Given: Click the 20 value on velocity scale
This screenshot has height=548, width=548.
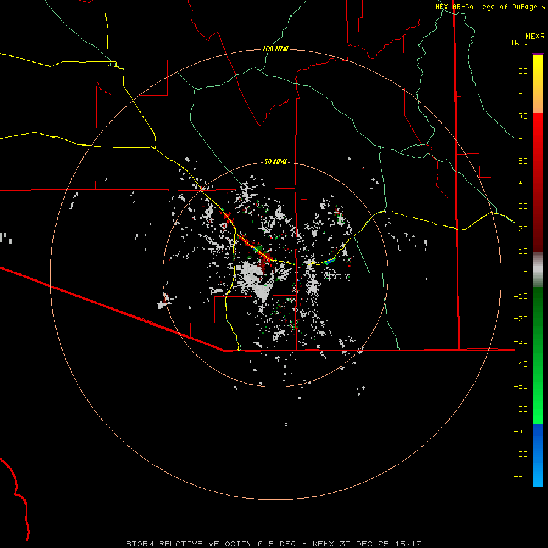Looking at the screenshot, I should (523, 229).
